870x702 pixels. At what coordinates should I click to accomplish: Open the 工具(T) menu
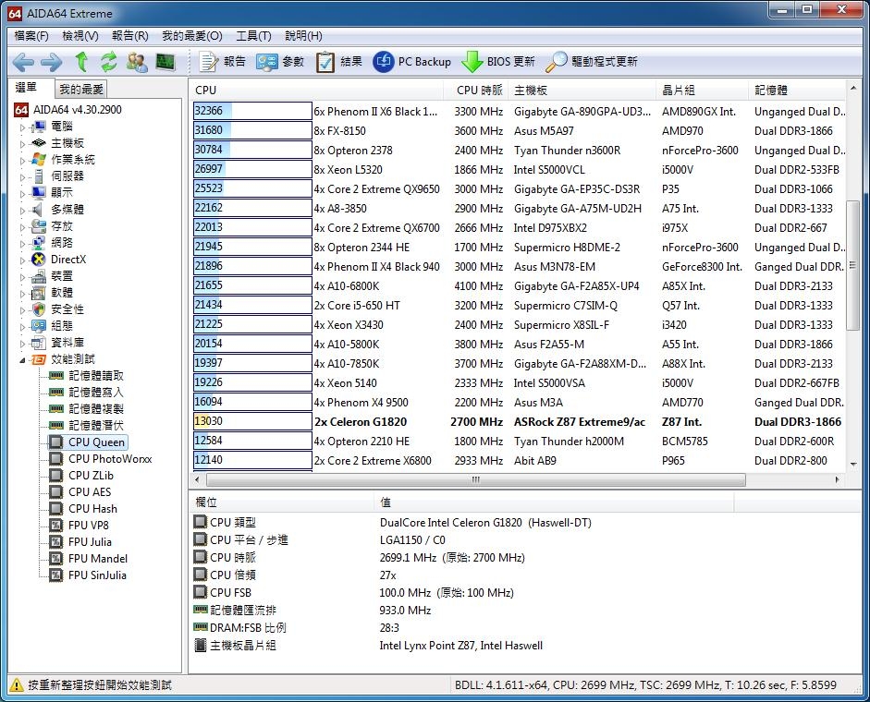point(253,36)
